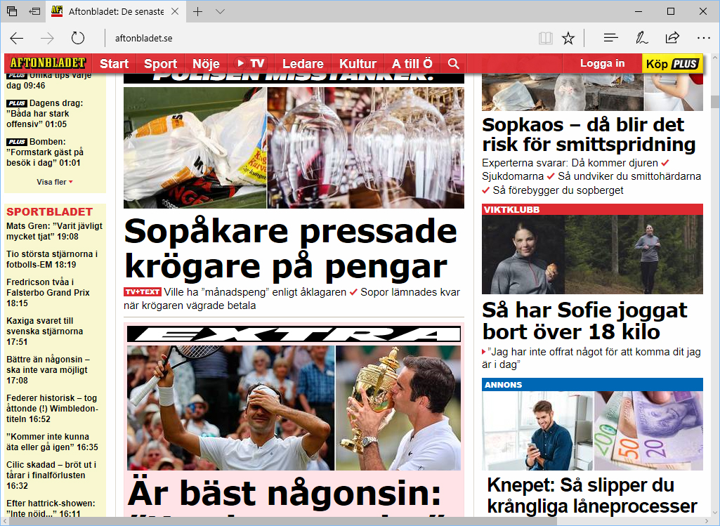Show tab previews chevron

pyautogui.click(x=220, y=11)
